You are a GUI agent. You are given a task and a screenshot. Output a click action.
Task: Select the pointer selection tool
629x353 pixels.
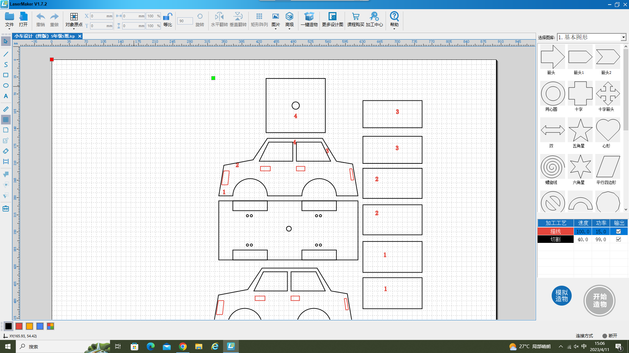pos(6,41)
